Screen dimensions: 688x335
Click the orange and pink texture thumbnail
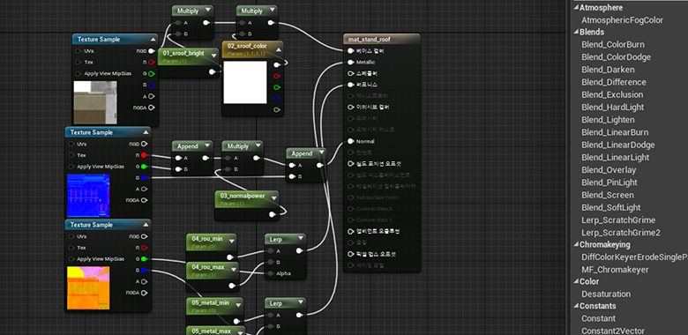(88, 288)
